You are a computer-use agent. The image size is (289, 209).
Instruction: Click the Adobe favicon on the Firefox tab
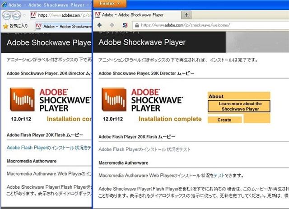tap(98, 15)
